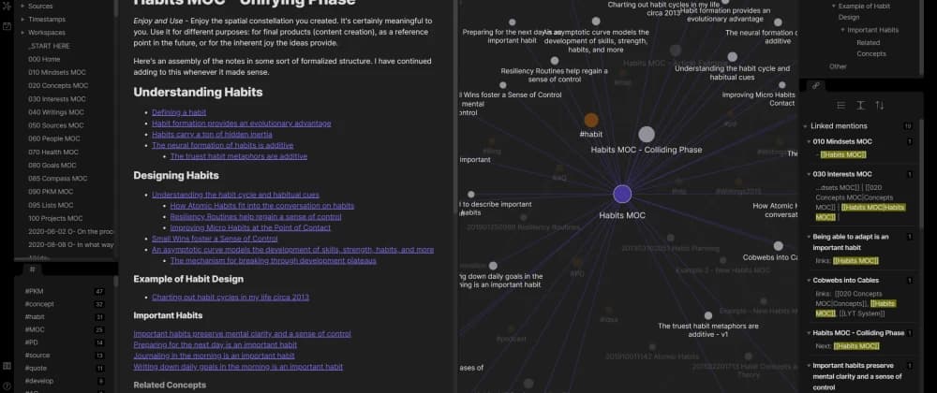
Task: Click the collapse results list icon
Action: pos(840,106)
